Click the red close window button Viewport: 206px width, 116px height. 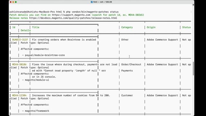pos(11,2)
